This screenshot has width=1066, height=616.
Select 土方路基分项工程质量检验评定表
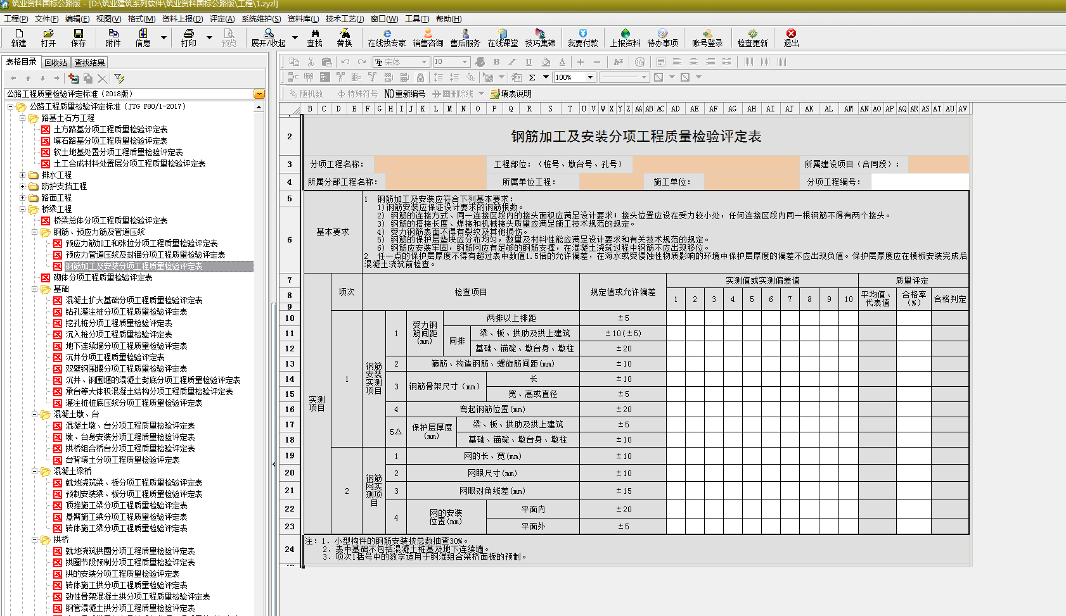tap(110, 129)
